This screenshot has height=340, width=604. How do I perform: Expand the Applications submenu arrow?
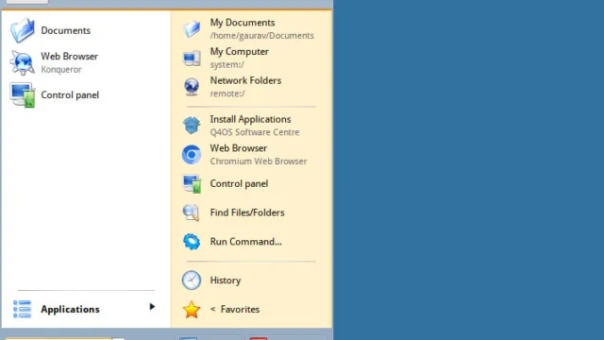(152, 307)
